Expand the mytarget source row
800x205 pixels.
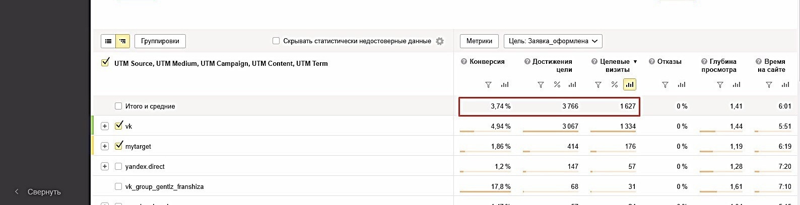click(x=105, y=146)
